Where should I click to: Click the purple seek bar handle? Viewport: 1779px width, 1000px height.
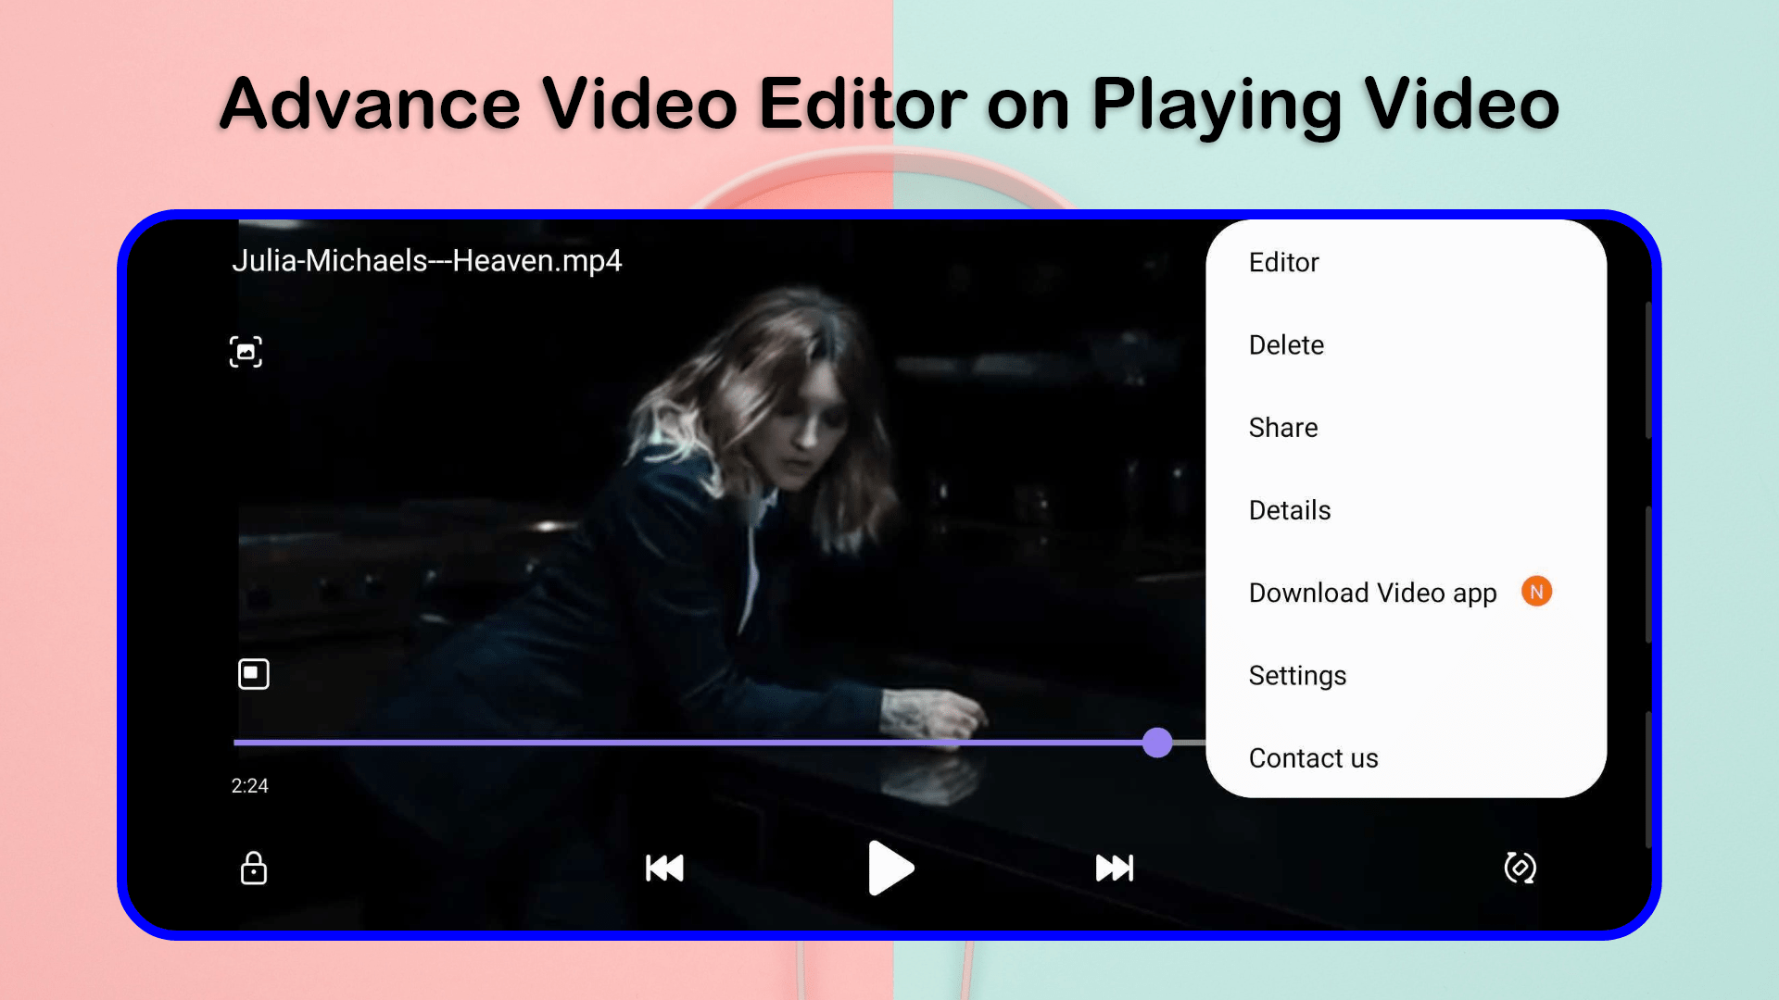(1157, 743)
